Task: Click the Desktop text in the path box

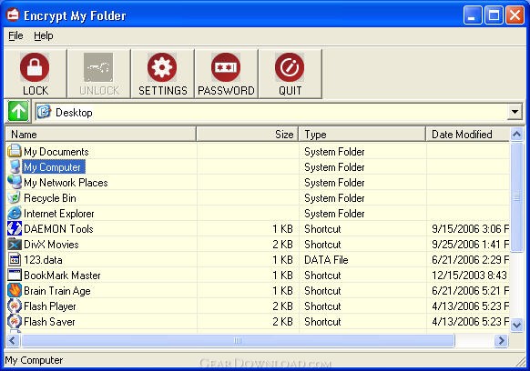Action: (x=74, y=113)
